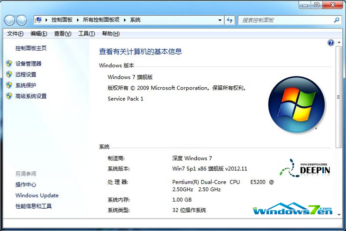Click the vertical scrollbar thumb
The width and height of the screenshot is (346, 231).
pos(339,97)
